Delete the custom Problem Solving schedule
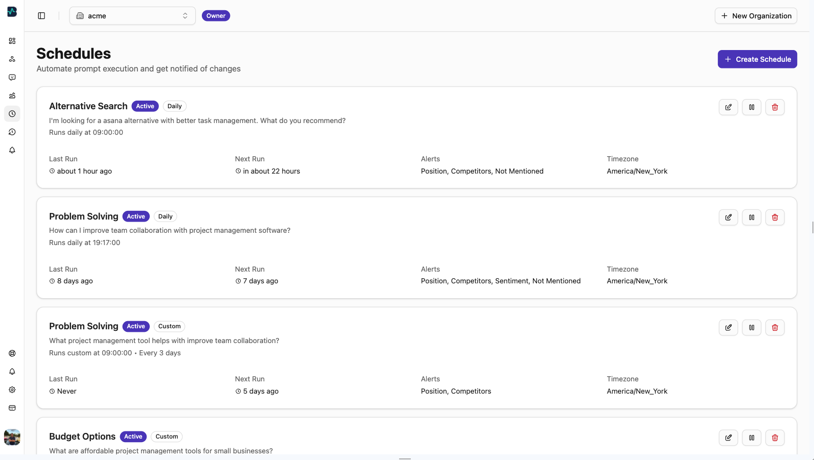 (775, 327)
